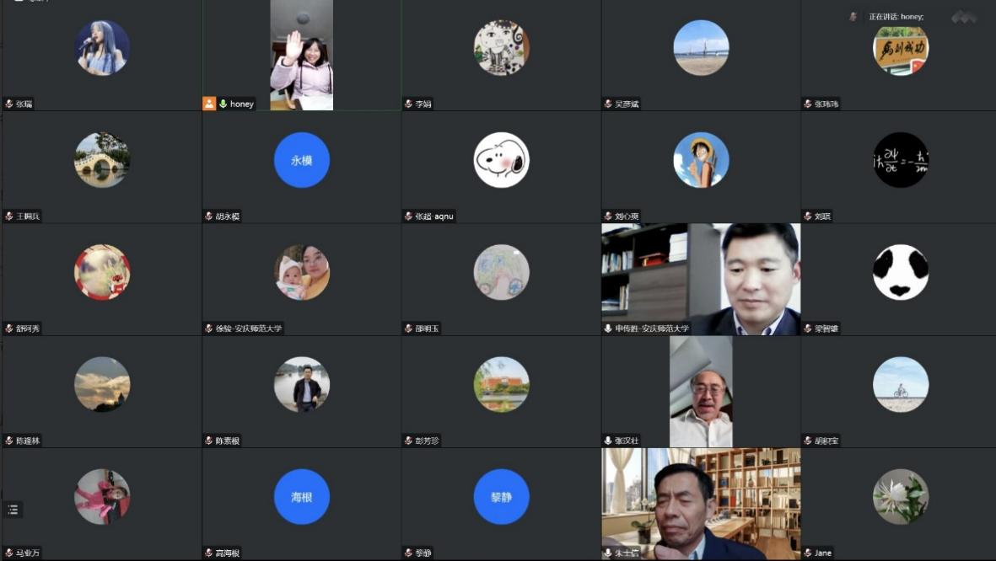
Task: Click the Snoopy avatar of 张超-aqnu
Action: pyautogui.click(x=501, y=160)
